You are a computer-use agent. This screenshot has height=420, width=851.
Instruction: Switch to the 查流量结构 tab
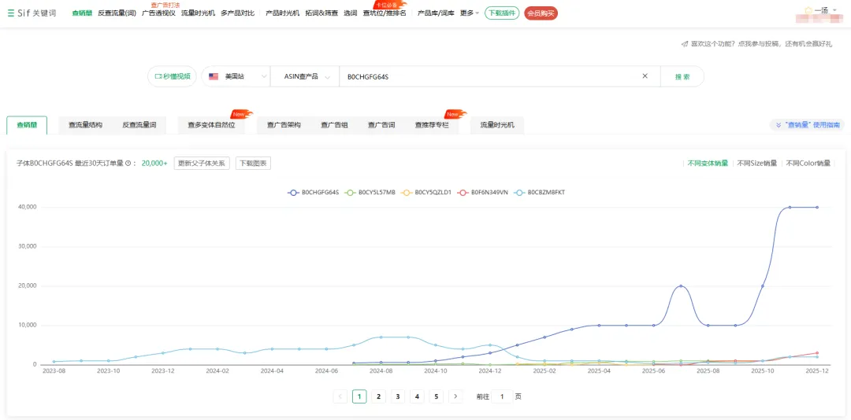click(x=85, y=125)
